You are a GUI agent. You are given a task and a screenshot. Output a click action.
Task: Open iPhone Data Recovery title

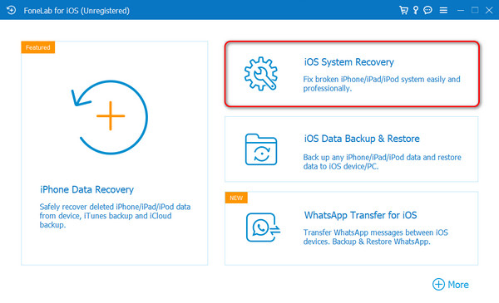(x=86, y=189)
